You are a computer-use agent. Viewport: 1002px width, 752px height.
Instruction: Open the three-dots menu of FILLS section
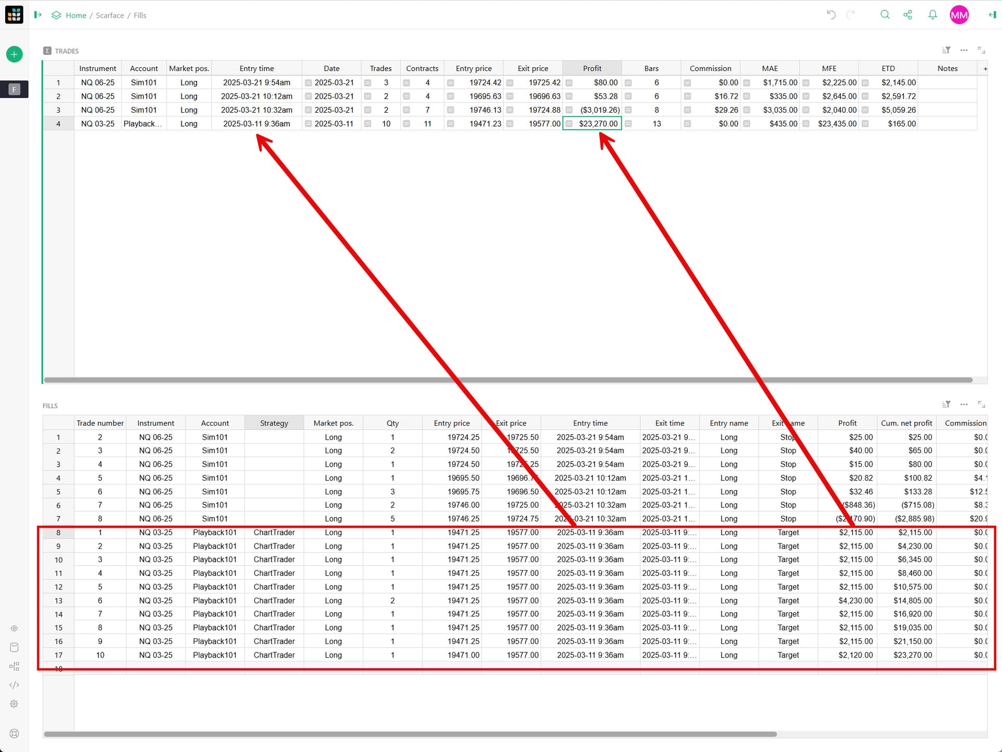[964, 405]
